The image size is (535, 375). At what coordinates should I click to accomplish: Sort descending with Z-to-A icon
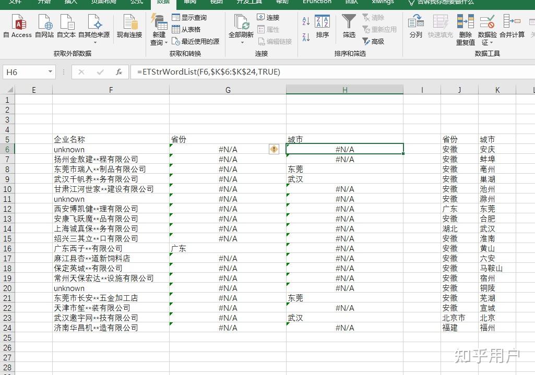click(306, 37)
